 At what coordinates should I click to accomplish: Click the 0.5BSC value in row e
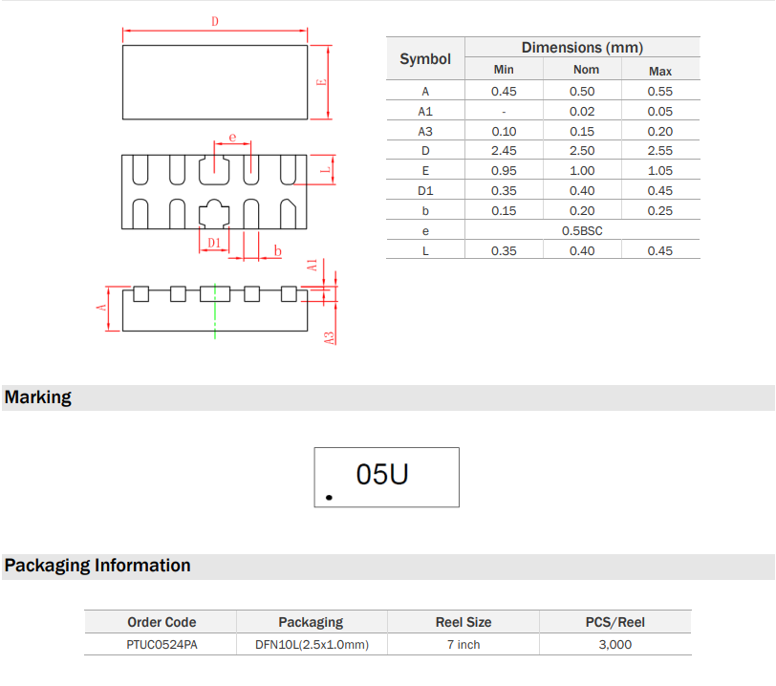(x=582, y=231)
